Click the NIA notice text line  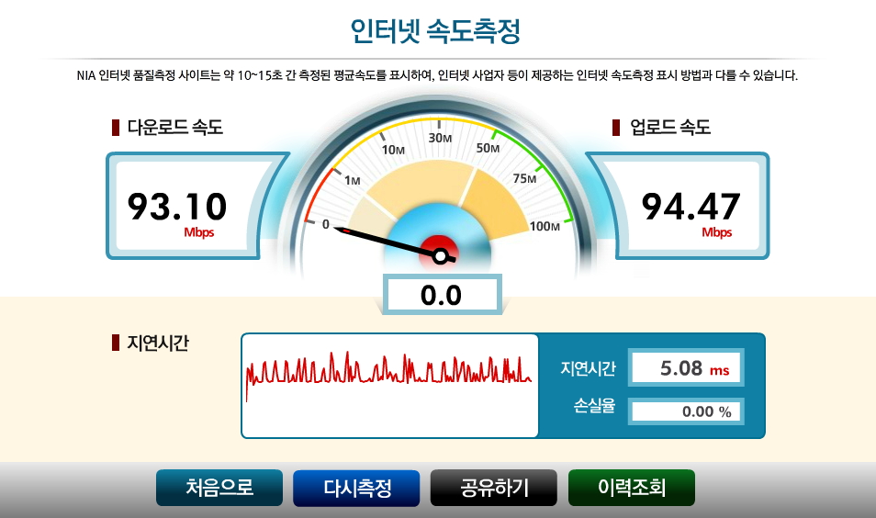tap(437, 75)
